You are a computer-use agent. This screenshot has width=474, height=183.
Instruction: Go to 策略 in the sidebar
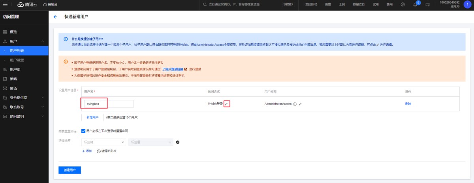13,79
